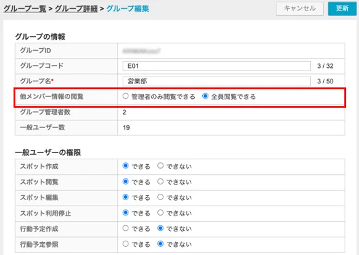Select 管理者のみ閲覧できる radio option

click(x=125, y=96)
